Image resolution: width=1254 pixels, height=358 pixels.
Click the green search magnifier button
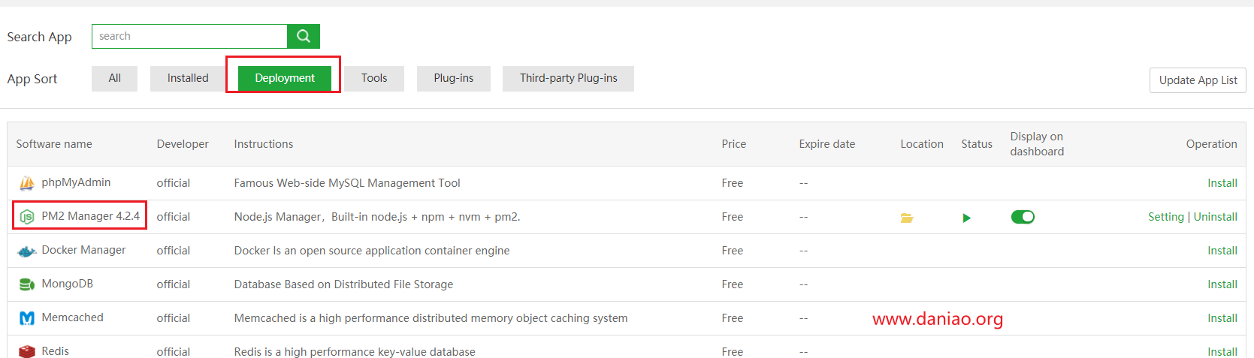[x=304, y=36]
